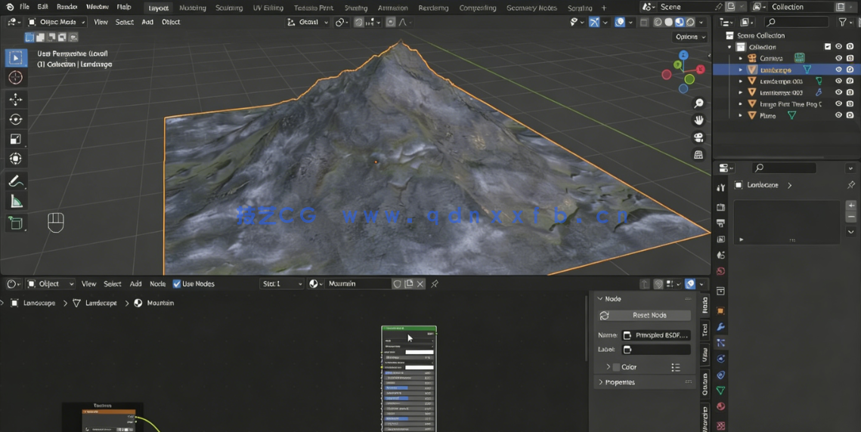Switch to the Sculpting workspace tab
This screenshot has width=861, height=432.
click(229, 8)
